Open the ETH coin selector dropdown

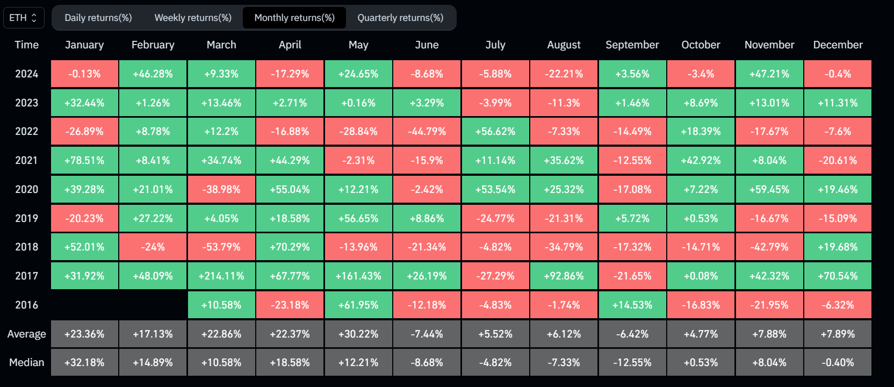24,18
